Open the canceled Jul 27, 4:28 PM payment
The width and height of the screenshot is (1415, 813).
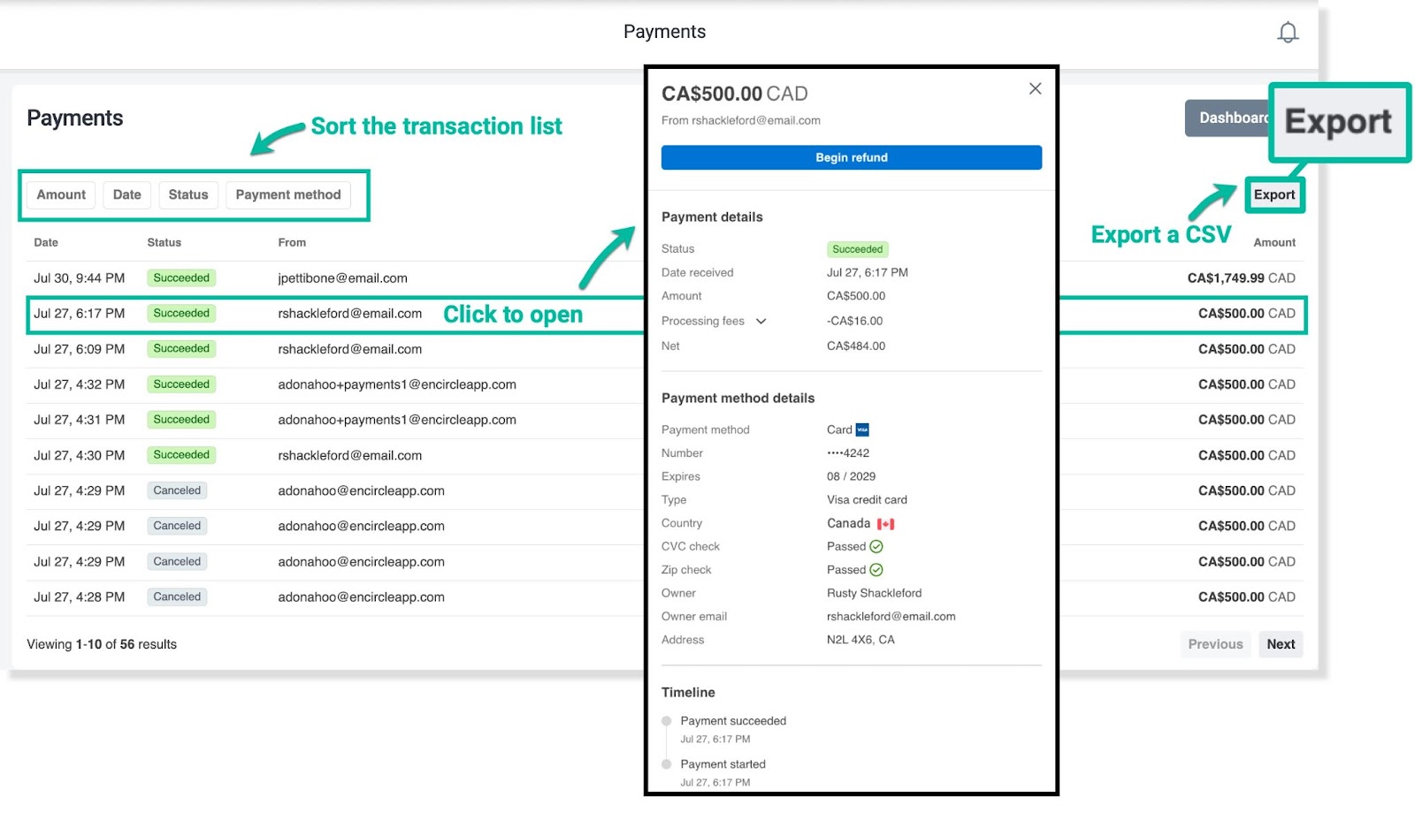point(79,597)
